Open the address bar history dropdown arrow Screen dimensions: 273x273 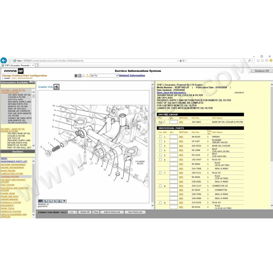click(x=178, y=60)
